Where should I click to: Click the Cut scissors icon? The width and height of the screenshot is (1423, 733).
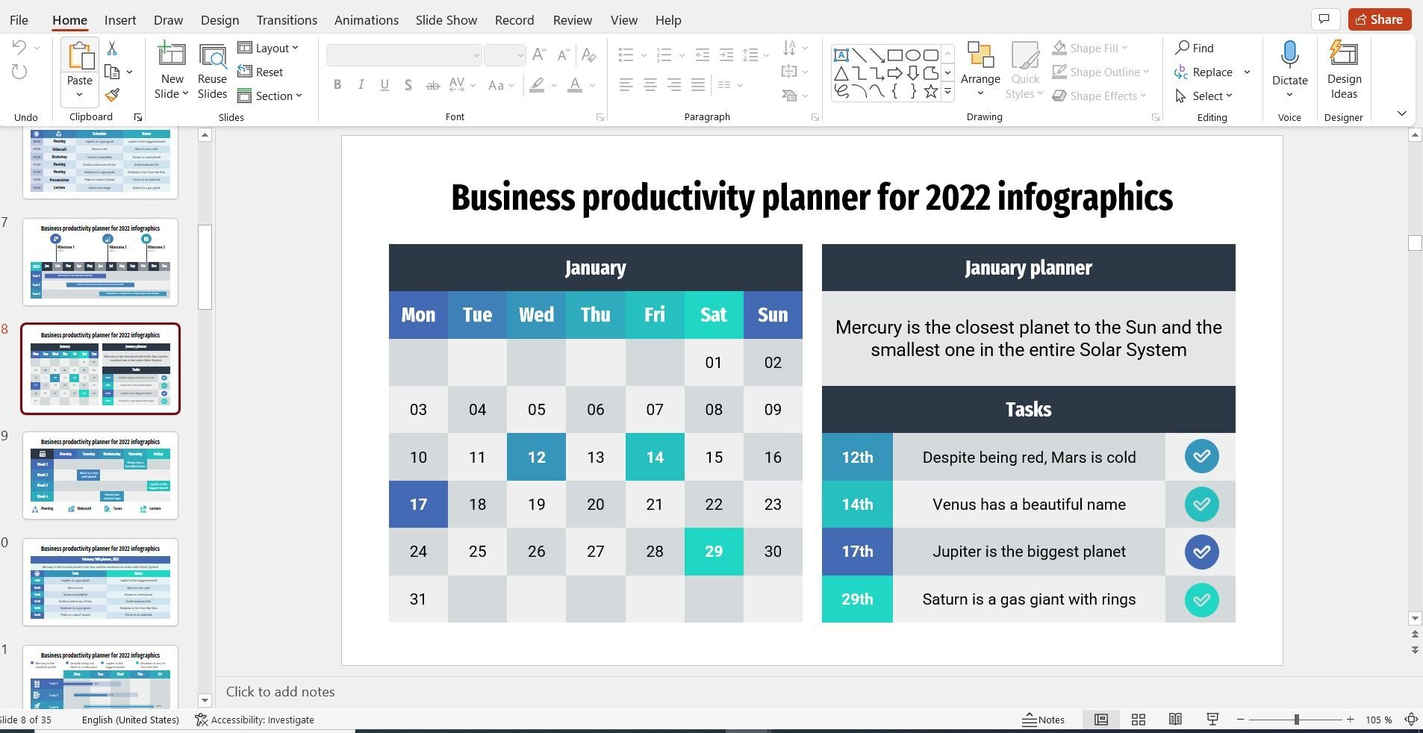tap(112, 49)
